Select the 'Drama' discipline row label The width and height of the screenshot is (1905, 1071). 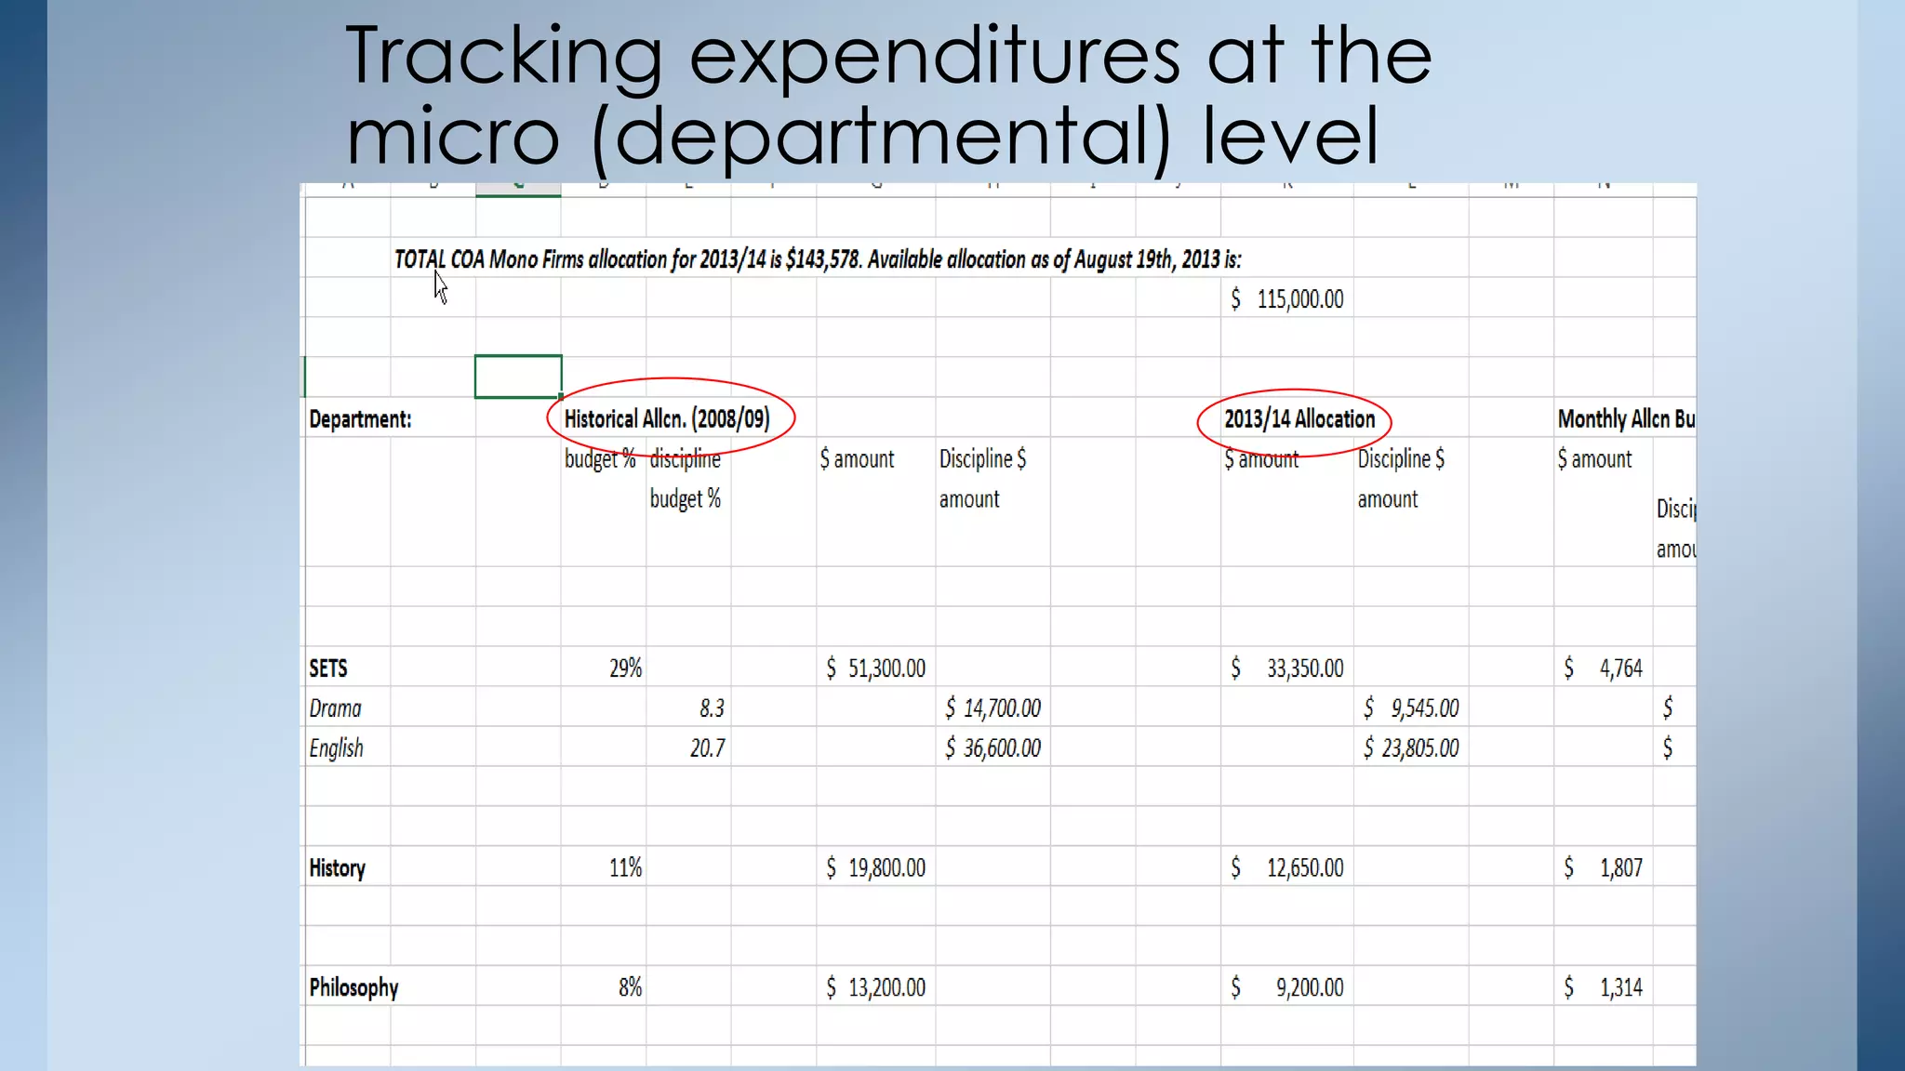[x=335, y=708]
